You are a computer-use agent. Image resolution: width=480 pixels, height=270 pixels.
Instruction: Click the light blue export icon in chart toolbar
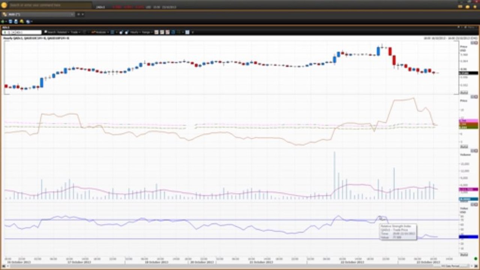pos(187,32)
